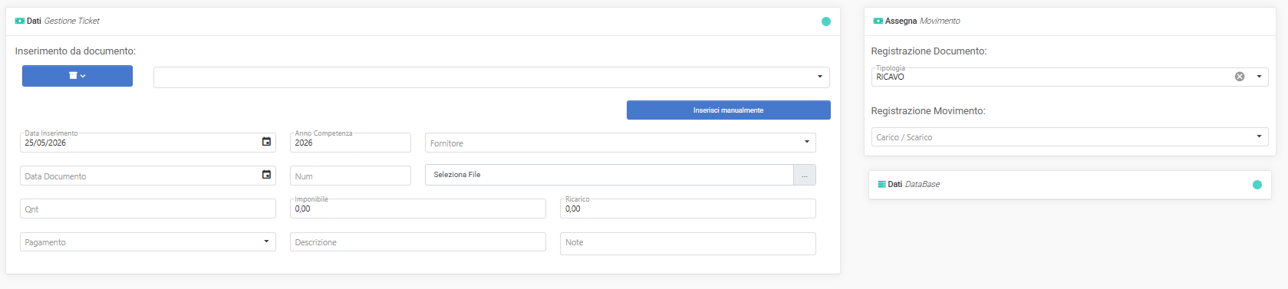Toggle the green status dot in Gestione Ticket panel

(826, 21)
